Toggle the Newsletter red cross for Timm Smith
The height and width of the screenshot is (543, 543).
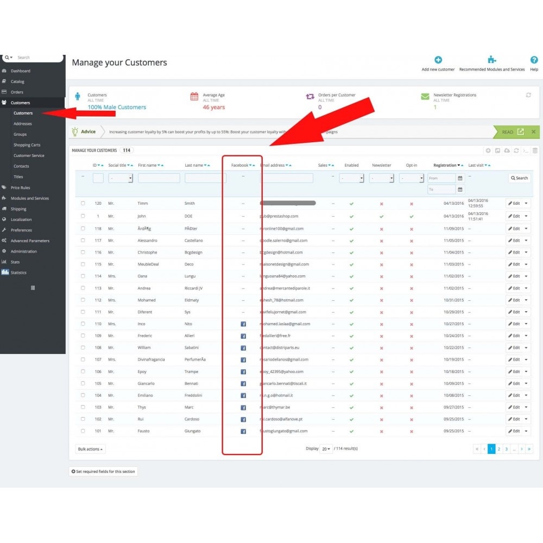point(381,204)
